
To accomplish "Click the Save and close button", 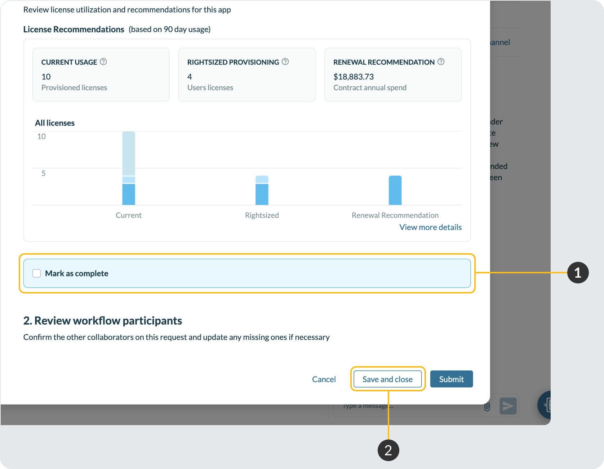I will click(x=387, y=379).
